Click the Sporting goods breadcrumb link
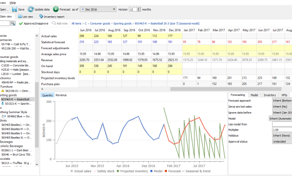Image resolution: width=292 pixels, height=176 pixels. tap(122, 24)
